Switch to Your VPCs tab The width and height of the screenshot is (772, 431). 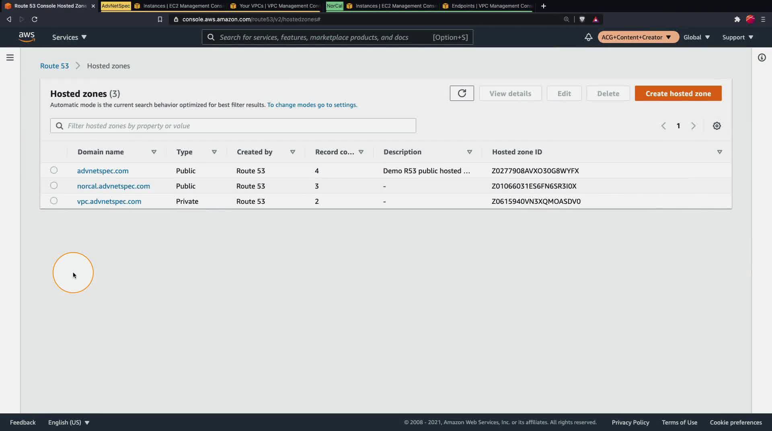(276, 6)
